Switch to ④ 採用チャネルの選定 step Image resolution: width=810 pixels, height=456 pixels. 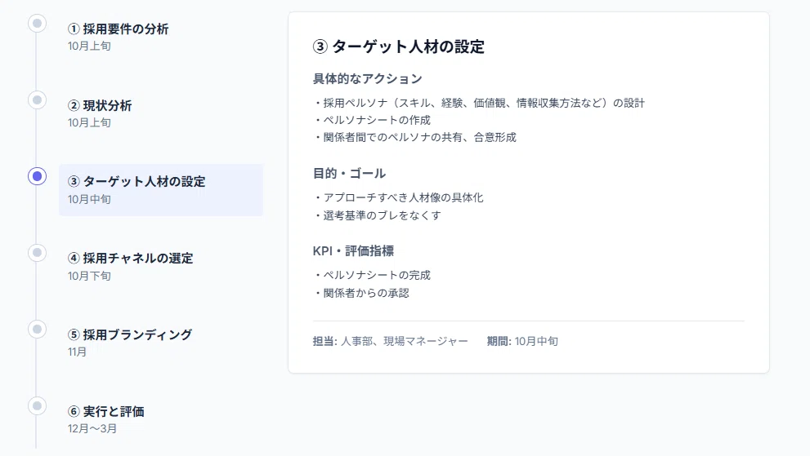(161, 266)
